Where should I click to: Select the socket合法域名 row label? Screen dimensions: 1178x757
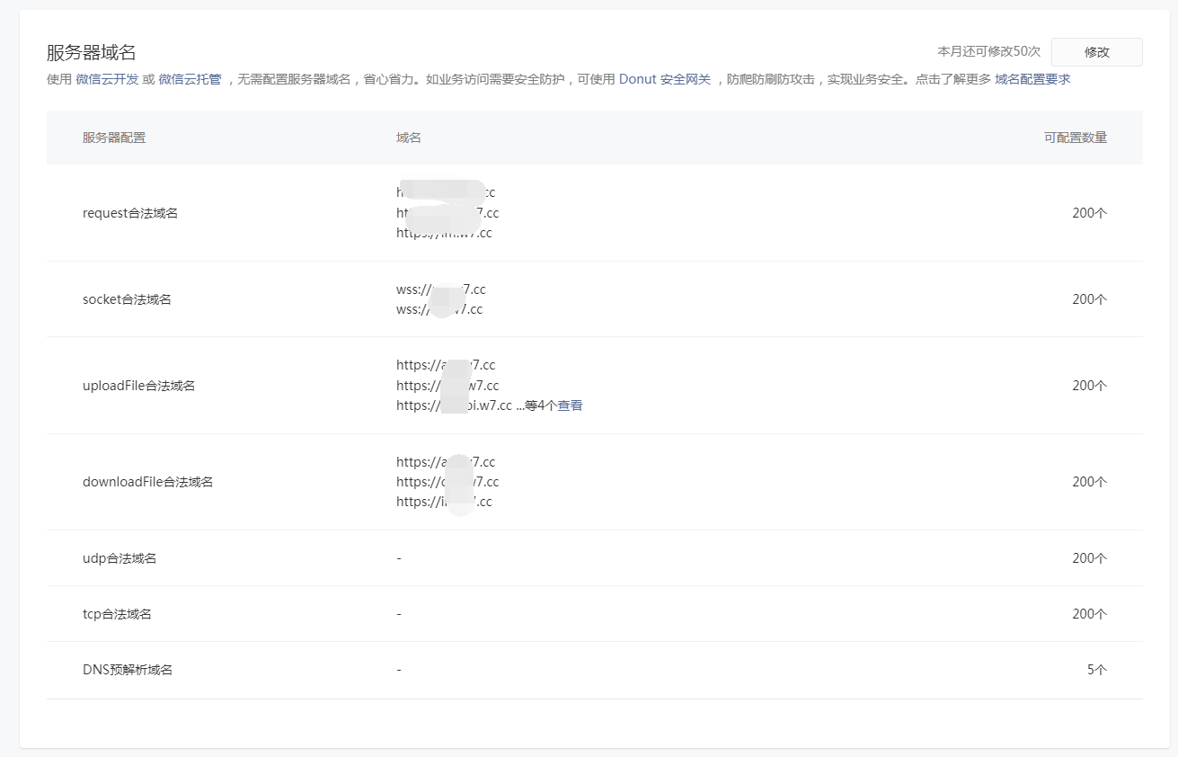pyautogui.click(x=127, y=299)
